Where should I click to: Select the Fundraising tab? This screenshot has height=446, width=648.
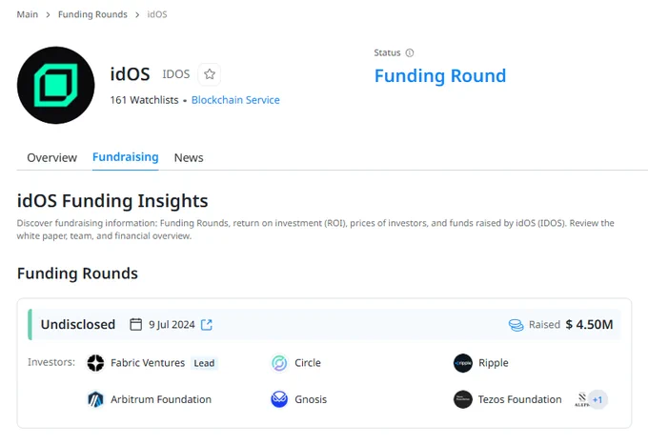[x=125, y=157]
